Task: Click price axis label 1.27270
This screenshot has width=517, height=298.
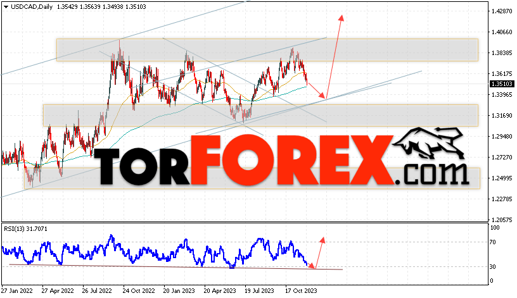Action: point(502,157)
